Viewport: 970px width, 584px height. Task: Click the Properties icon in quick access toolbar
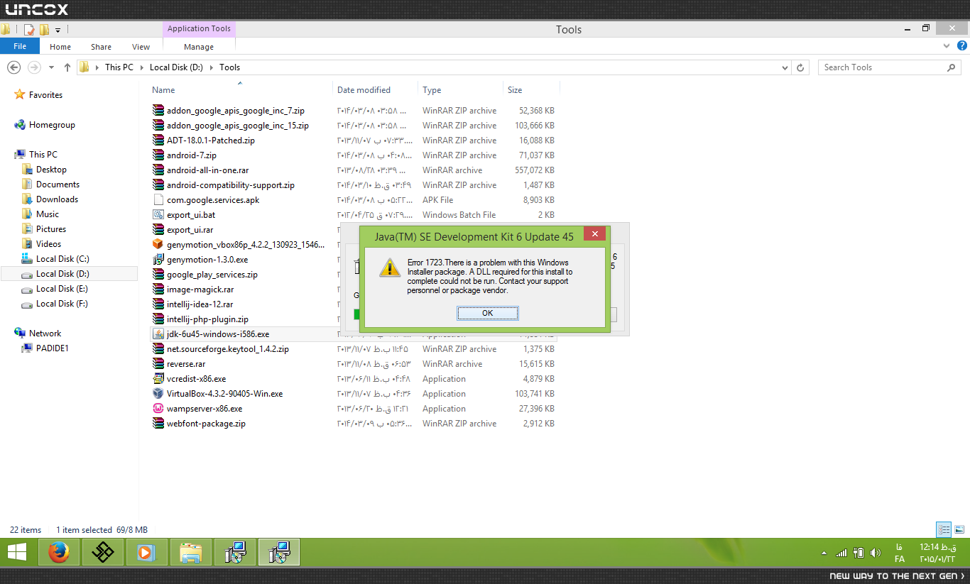(29, 30)
